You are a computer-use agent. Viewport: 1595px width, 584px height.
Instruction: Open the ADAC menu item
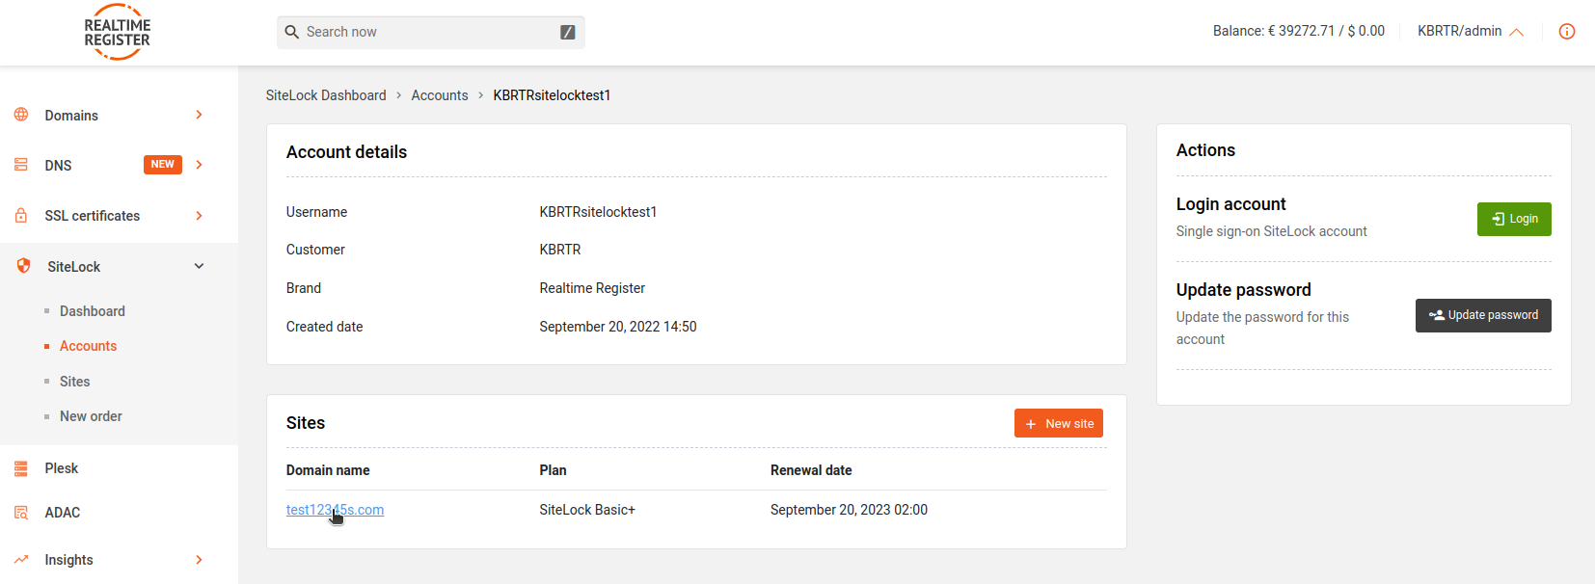pos(63,513)
